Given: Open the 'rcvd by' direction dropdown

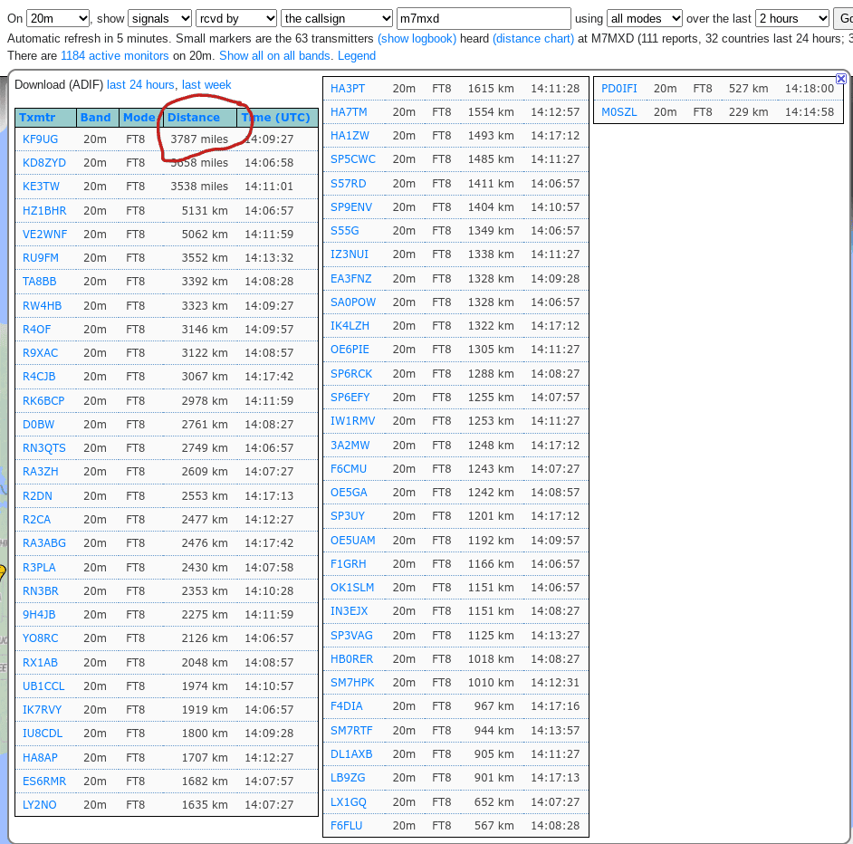Looking at the screenshot, I should click(236, 18).
